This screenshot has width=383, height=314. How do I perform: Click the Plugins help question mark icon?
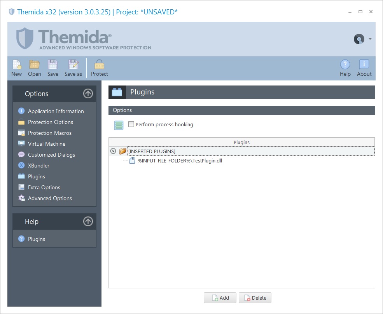21,239
